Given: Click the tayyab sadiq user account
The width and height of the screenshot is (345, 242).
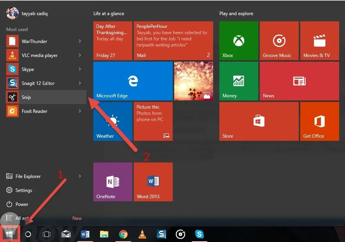Looking at the screenshot, I should pos(27,14).
